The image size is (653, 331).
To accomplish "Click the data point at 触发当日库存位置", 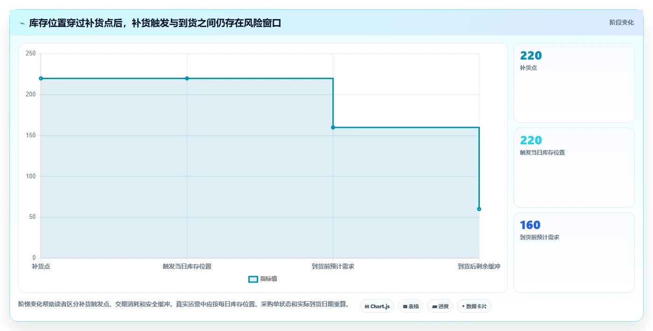I will (x=187, y=78).
